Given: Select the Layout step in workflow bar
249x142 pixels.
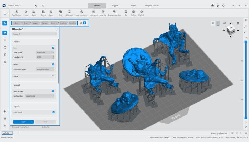Looking at the screenshot, I should click(44, 23).
